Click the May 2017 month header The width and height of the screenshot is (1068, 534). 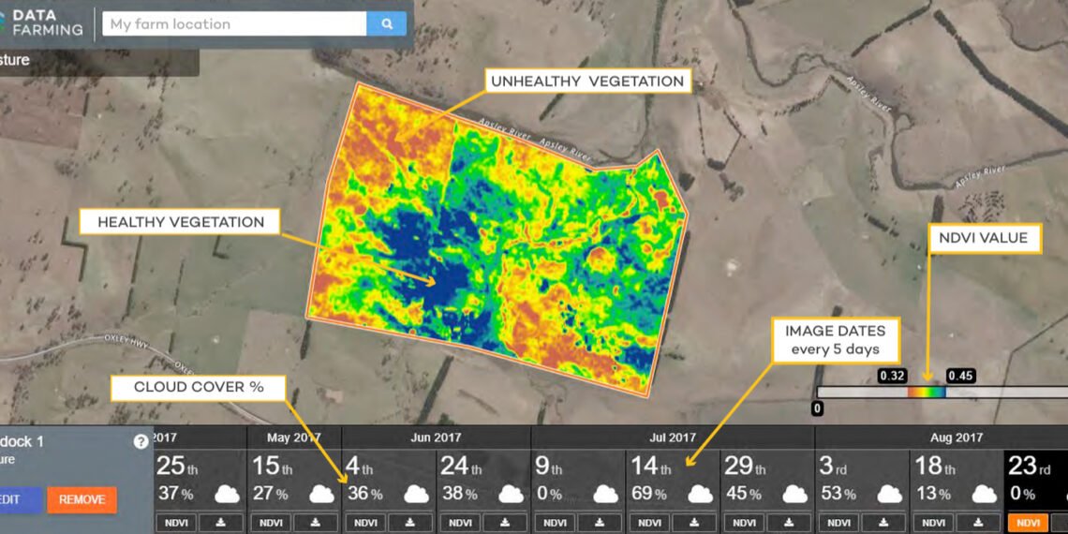coord(293,438)
